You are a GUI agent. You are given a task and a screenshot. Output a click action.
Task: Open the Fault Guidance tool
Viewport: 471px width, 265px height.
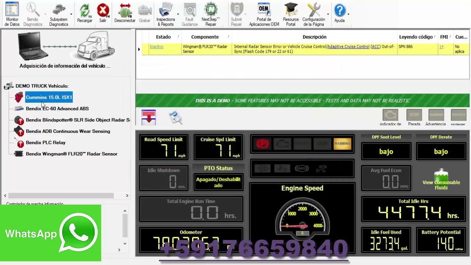(x=190, y=14)
